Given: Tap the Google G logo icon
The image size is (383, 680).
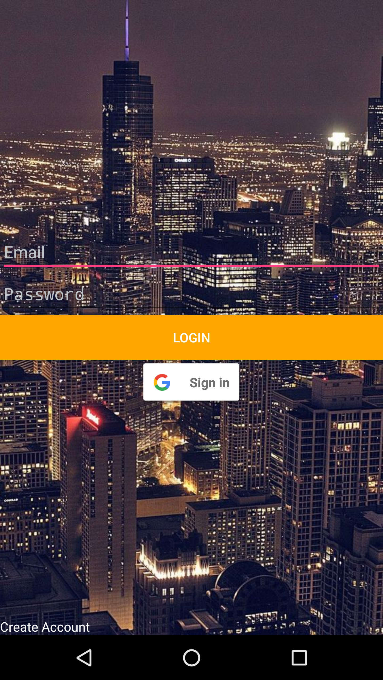Looking at the screenshot, I should 162,382.
